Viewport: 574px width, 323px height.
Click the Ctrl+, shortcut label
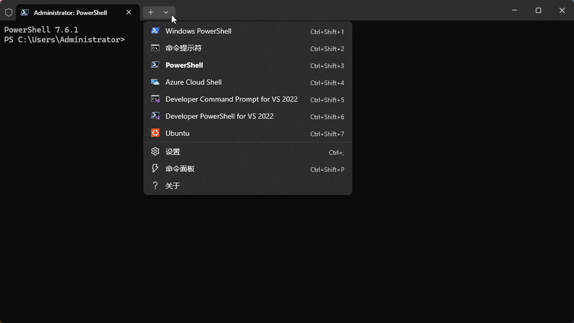[x=336, y=153]
